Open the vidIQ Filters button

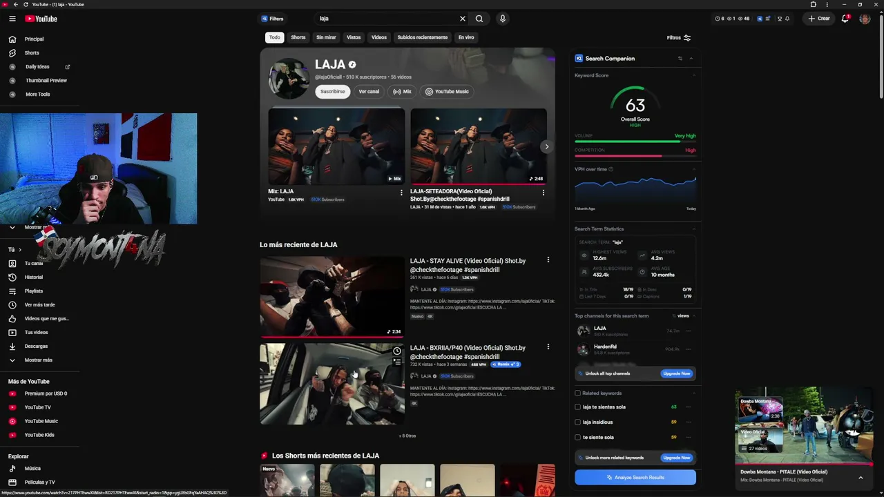[x=273, y=19]
